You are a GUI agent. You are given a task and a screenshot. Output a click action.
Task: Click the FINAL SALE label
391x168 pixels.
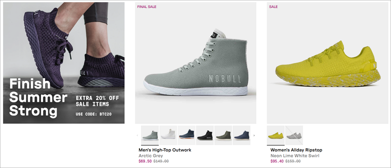coord(147,7)
